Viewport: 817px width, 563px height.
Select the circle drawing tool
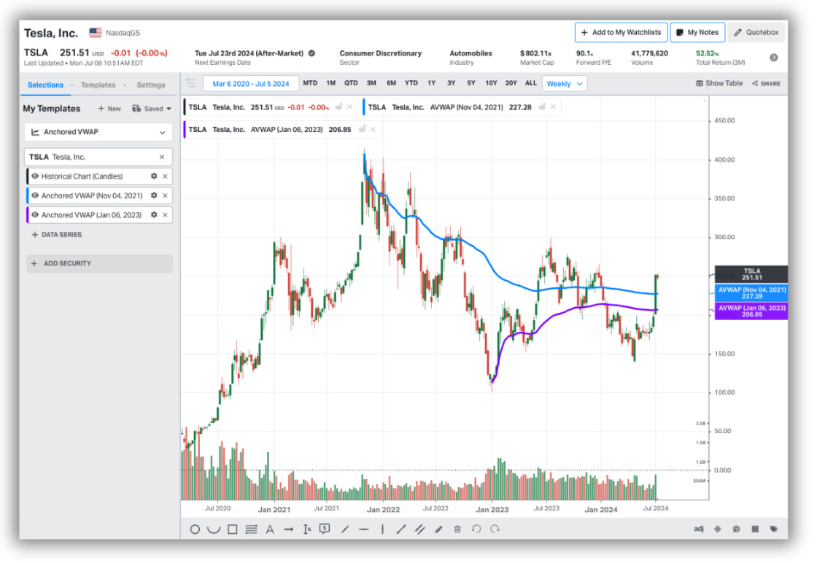pos(195,529)
